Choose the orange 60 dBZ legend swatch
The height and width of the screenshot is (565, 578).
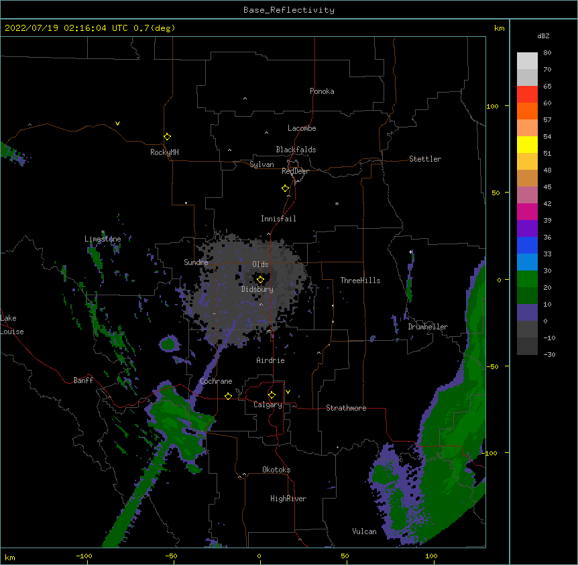(x=527, y=111)
